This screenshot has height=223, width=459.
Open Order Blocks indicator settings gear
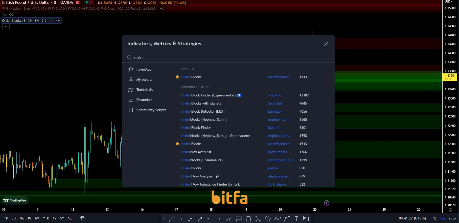point(37,21)
